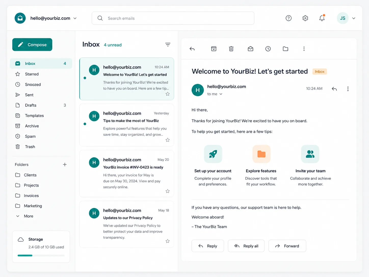
Task: Focus the Search emails field
Action: pos(173,18)
